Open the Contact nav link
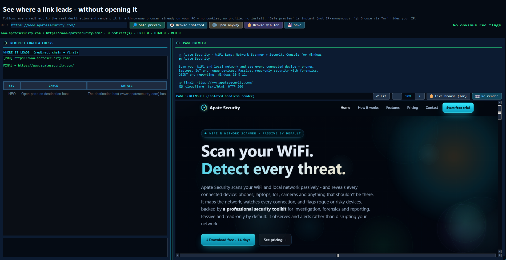 432,108
